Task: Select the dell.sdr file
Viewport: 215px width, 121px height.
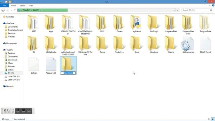Action: (x=34, y=66)
